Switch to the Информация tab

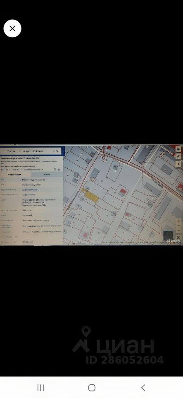[15, 175]
